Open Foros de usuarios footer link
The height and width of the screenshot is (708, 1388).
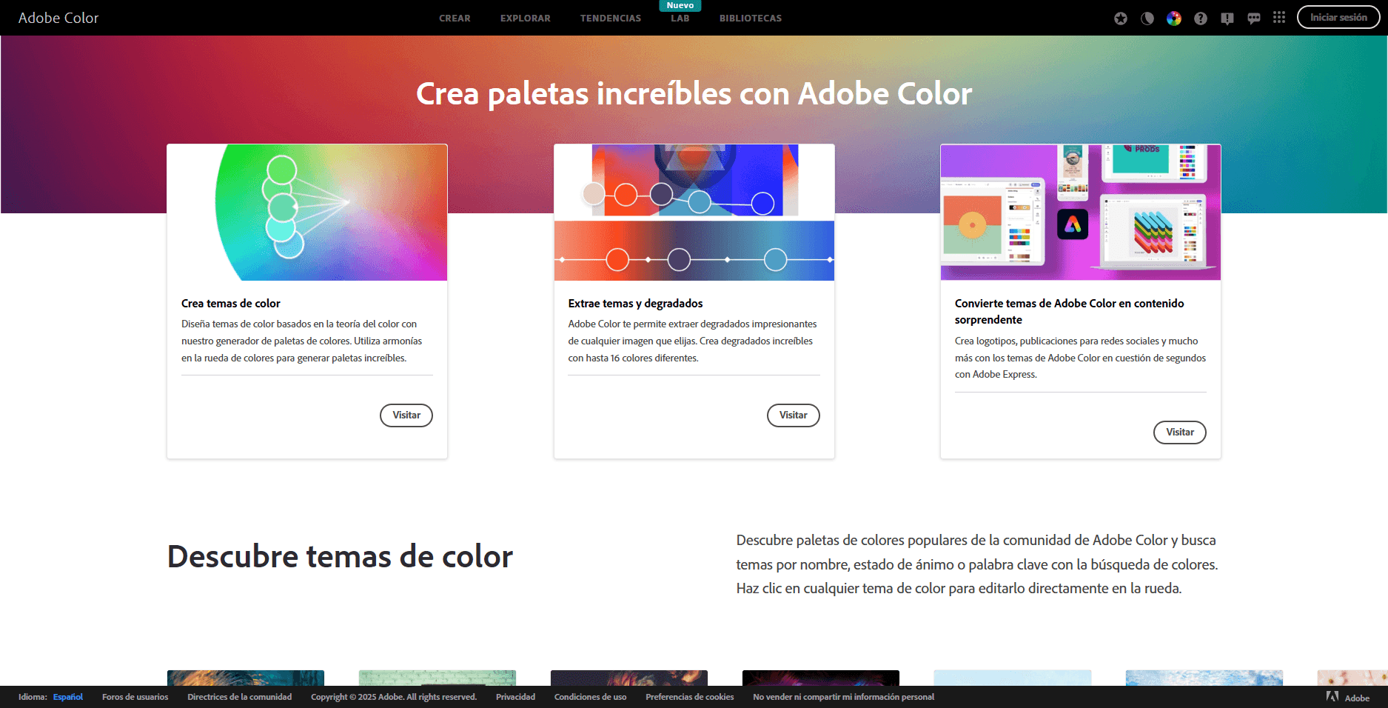tap(135, 697)
